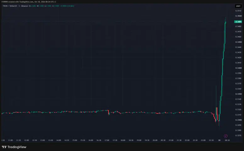Click the 0.3350 price axis label
This screenshot has height=151, width=244.
[238, 94]
